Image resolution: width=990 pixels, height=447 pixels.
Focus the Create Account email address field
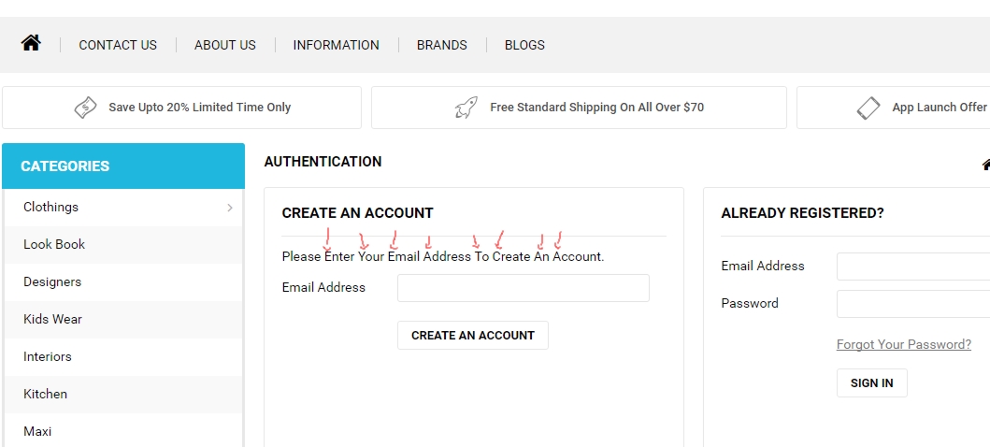tap(523, 288)
